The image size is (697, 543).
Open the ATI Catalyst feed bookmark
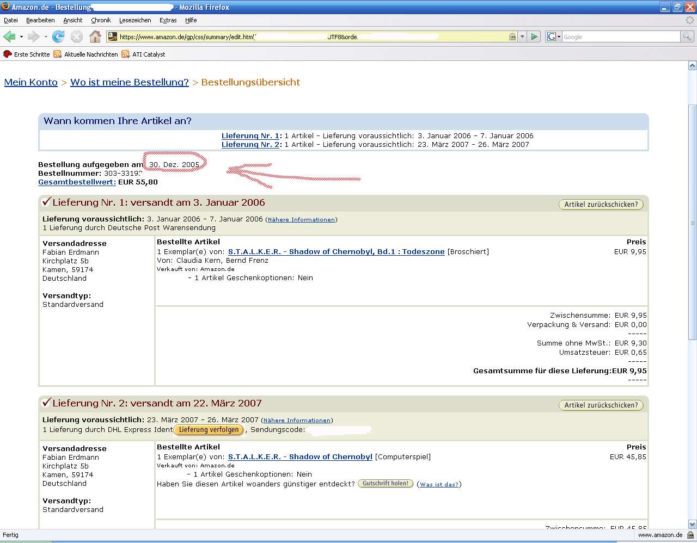click(143, 54)
